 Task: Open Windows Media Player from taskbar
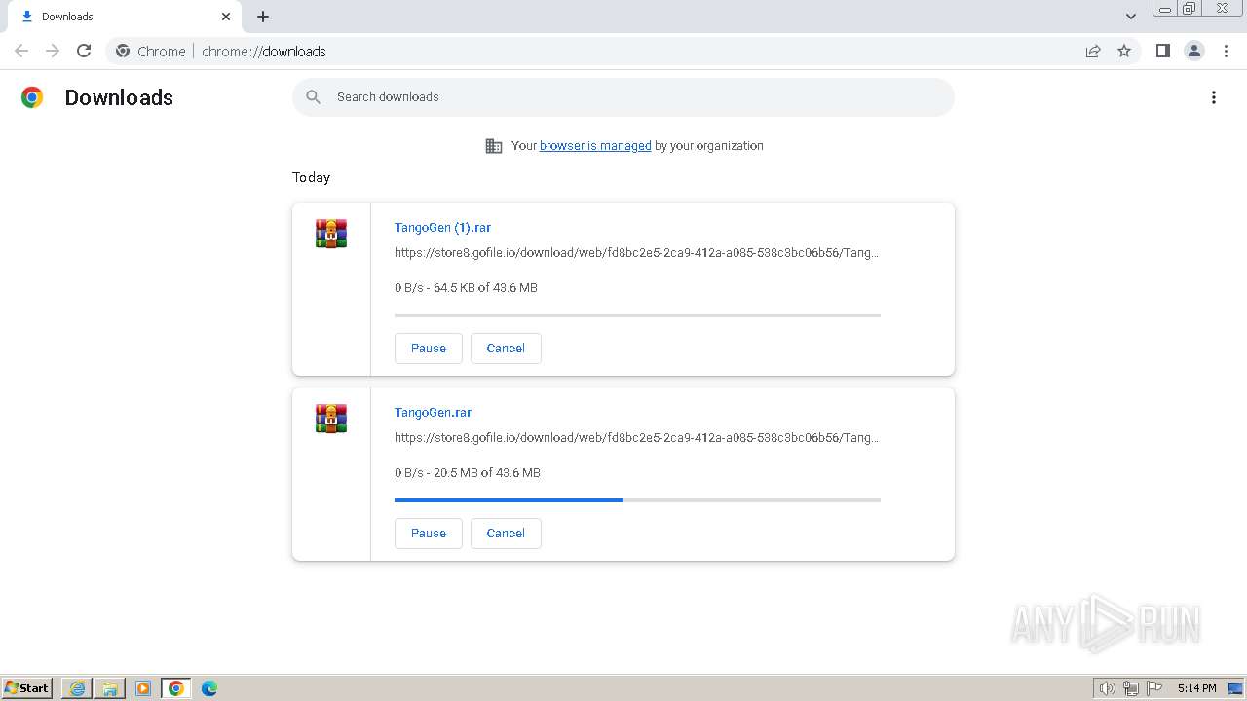143,688
